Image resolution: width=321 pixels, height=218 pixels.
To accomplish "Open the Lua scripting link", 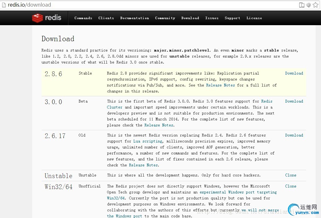I will [x=148, y=141].
